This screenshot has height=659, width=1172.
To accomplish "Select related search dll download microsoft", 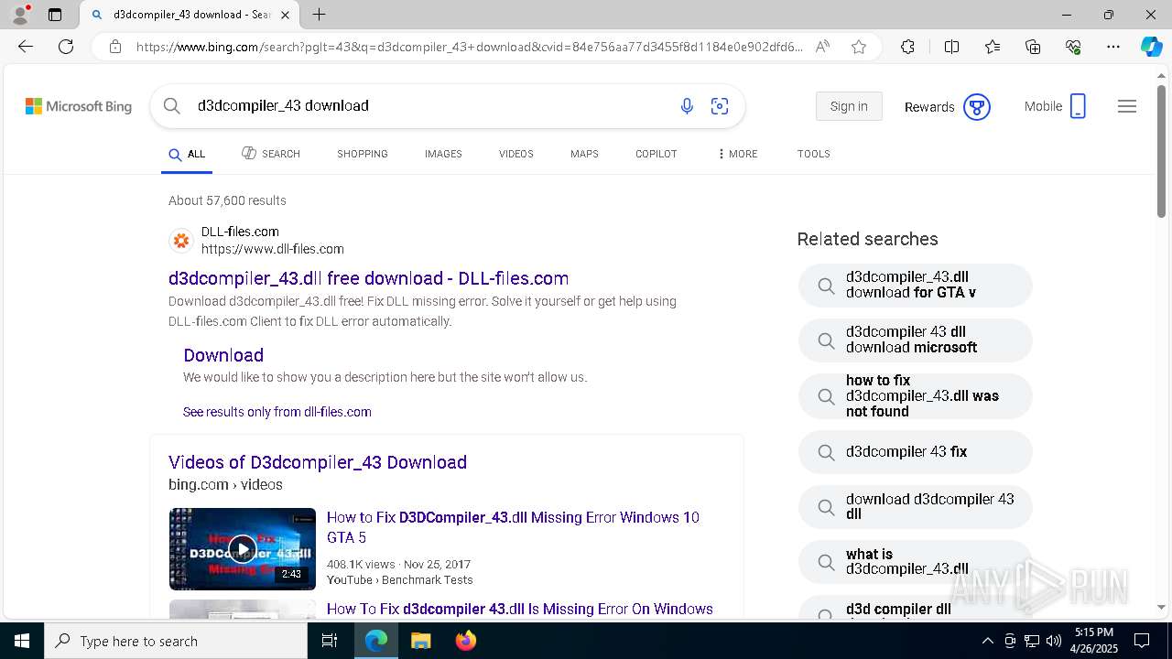I will (916, 340).
